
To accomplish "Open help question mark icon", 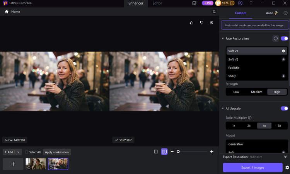I will [x=286, y=13].
